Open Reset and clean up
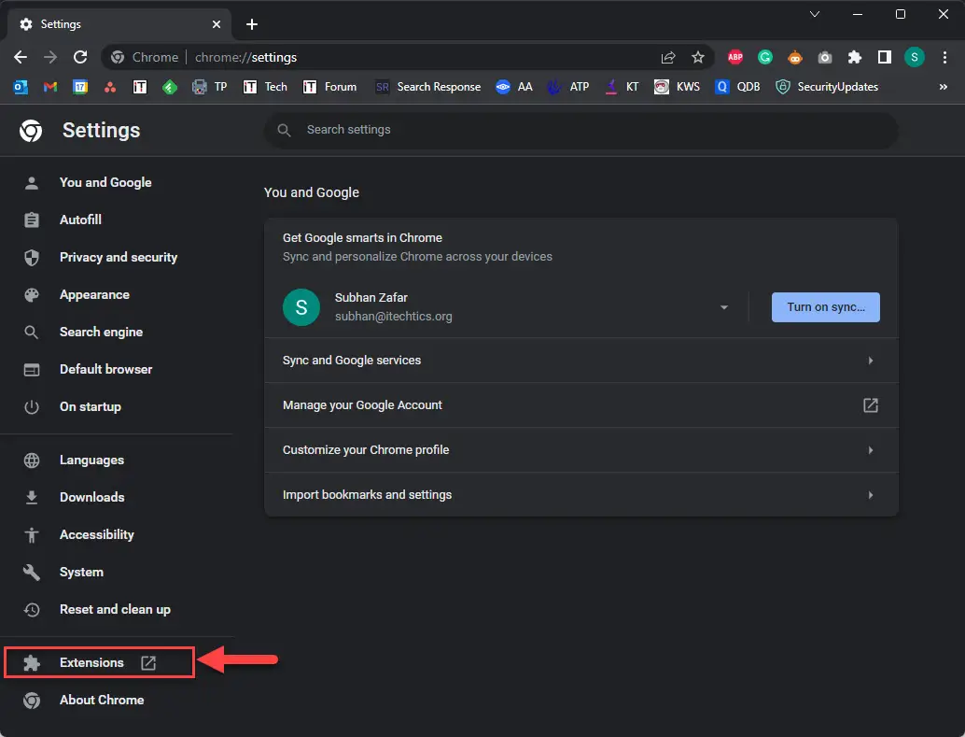 pyautogui.click(x=117, y=609)
